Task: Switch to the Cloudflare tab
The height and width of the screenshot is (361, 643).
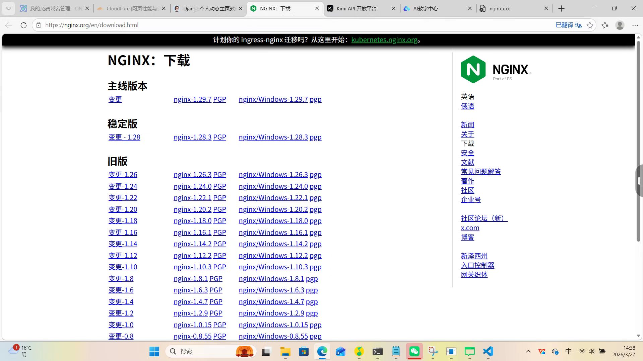Action: (127, 9)
